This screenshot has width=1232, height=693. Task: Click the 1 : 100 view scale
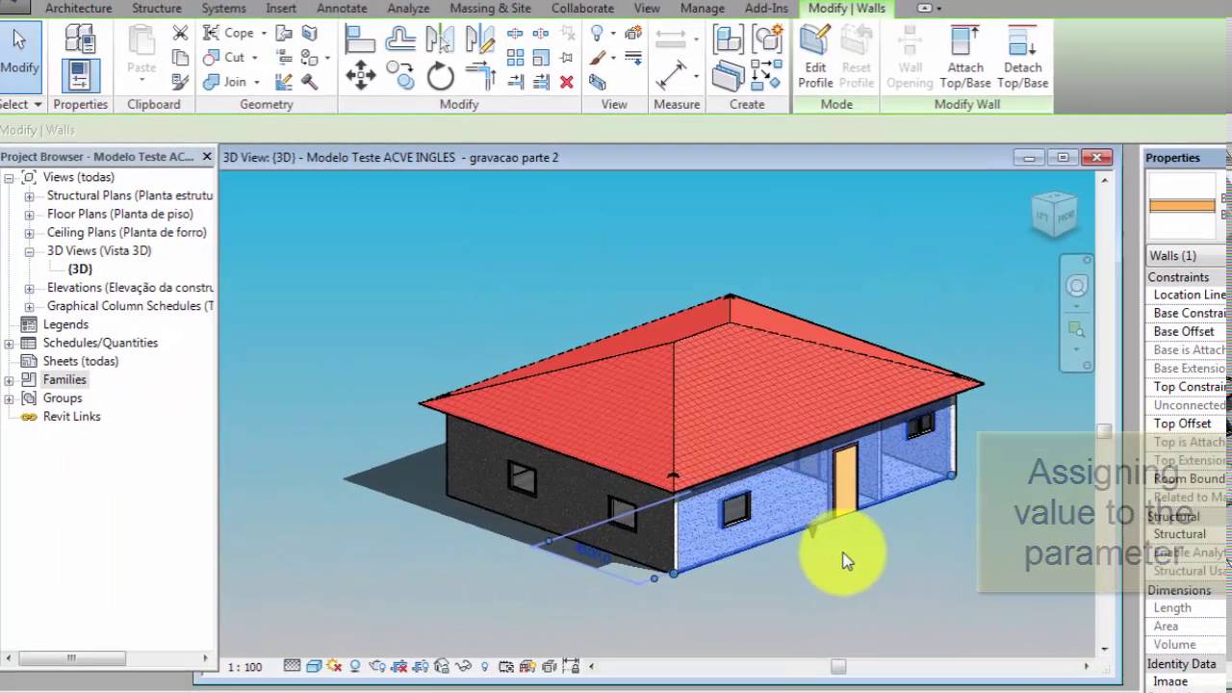[x=245, y=666]
